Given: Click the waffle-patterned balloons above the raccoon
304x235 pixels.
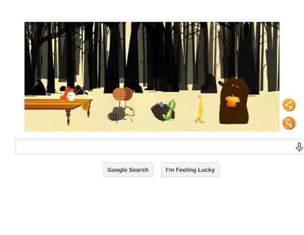Looking at the screenshot, I should pyautogui.click(x=123, y=94).
